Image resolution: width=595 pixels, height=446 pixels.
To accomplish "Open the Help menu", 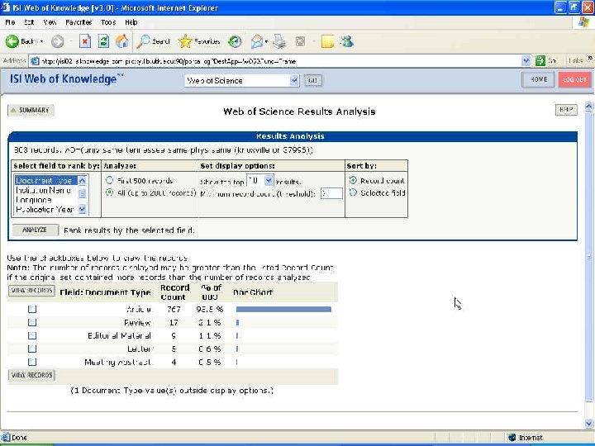I will pos(131,22).
